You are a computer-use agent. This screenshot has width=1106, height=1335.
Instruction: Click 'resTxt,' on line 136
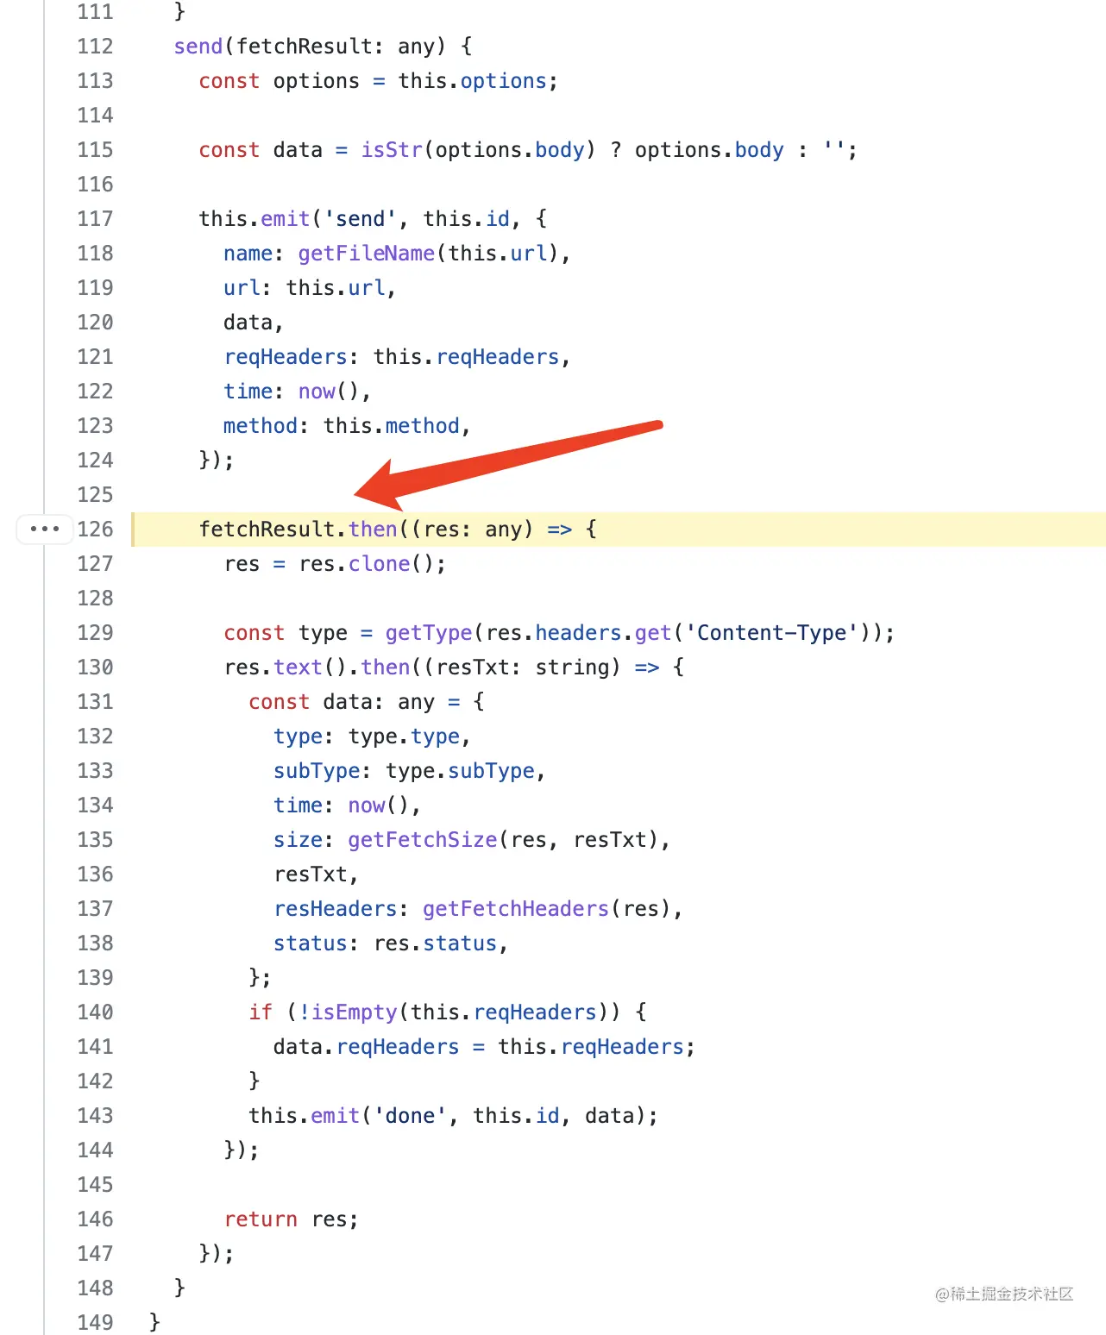click(316, 874)
